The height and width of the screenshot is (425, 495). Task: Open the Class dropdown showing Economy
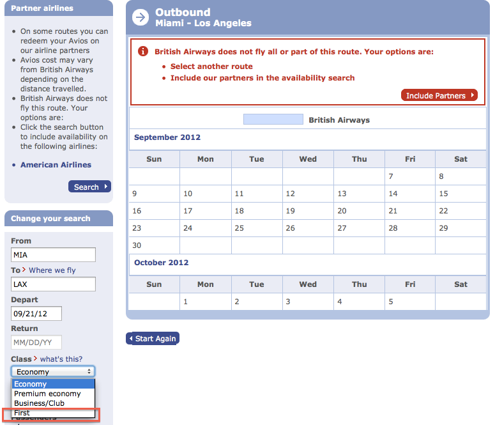click(53, 371)
